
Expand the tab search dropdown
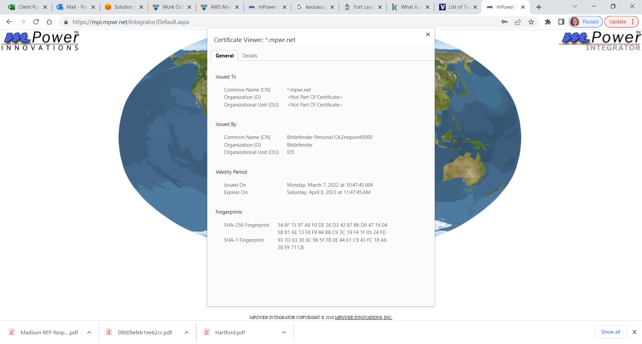coord(575,6)
